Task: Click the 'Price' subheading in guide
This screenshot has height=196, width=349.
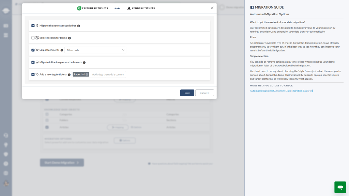Action: point(253,37)
